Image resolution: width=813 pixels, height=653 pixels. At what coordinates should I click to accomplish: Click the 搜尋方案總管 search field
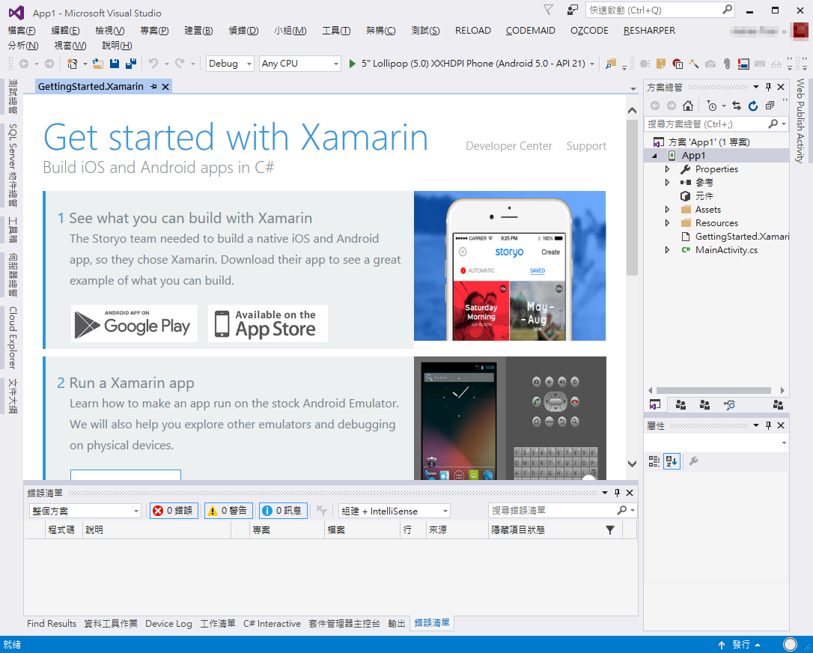point(716,124)
